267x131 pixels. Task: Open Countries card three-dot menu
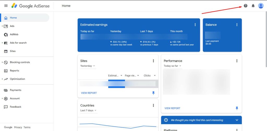coord(153,105)
